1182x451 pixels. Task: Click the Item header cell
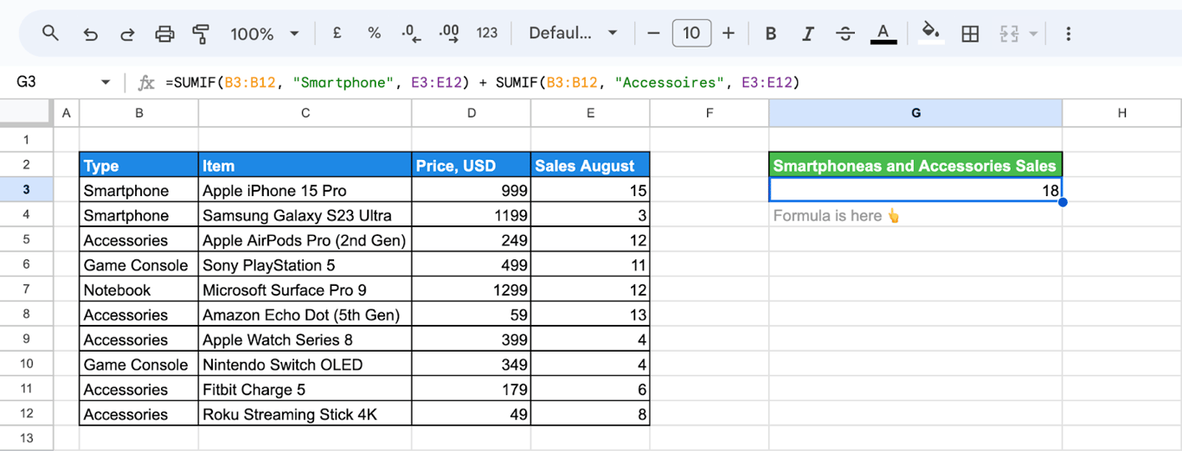coord(305,166)
